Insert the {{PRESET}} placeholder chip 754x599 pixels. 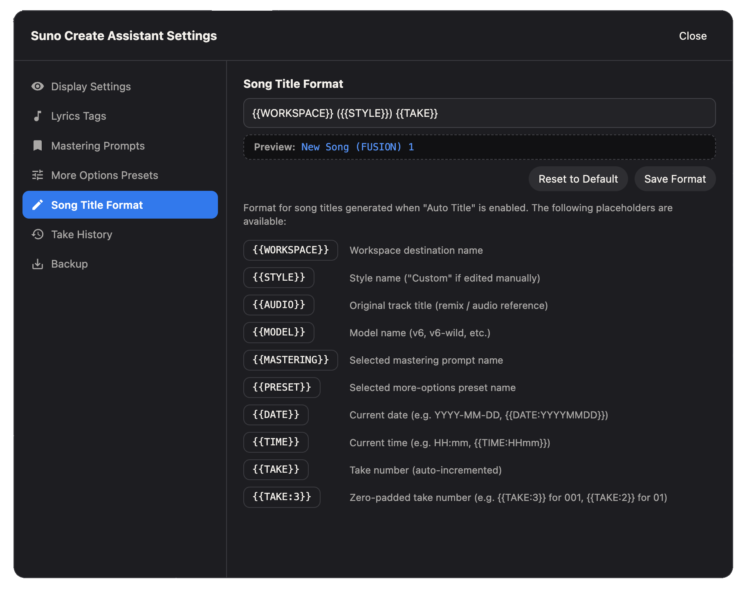282,387
